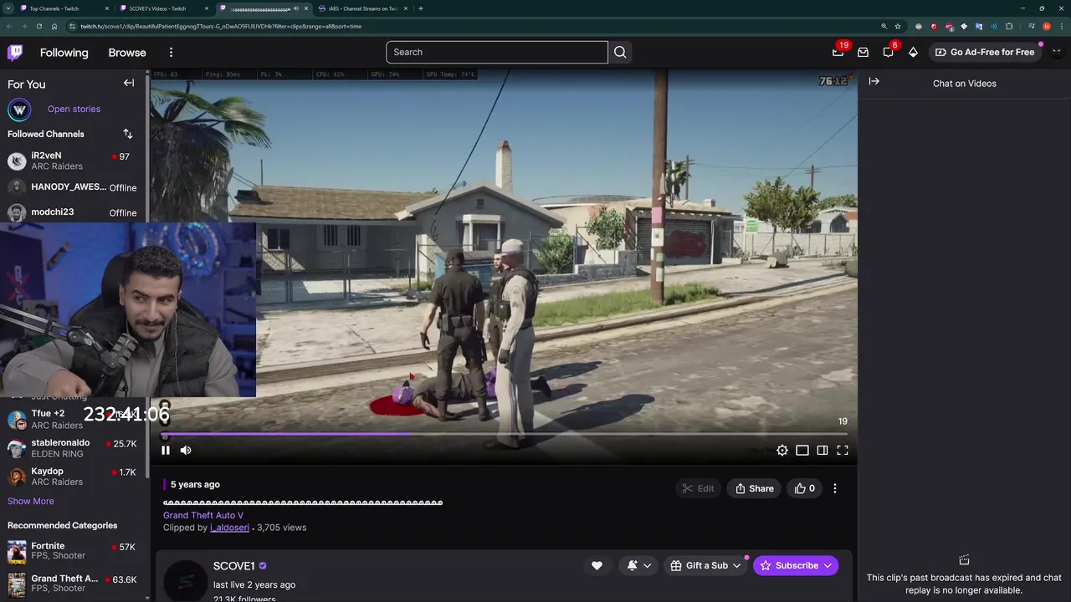Open Fortnite recommended category
The height and width of the screenshot is (602, 1071).
tap(74, 551)
